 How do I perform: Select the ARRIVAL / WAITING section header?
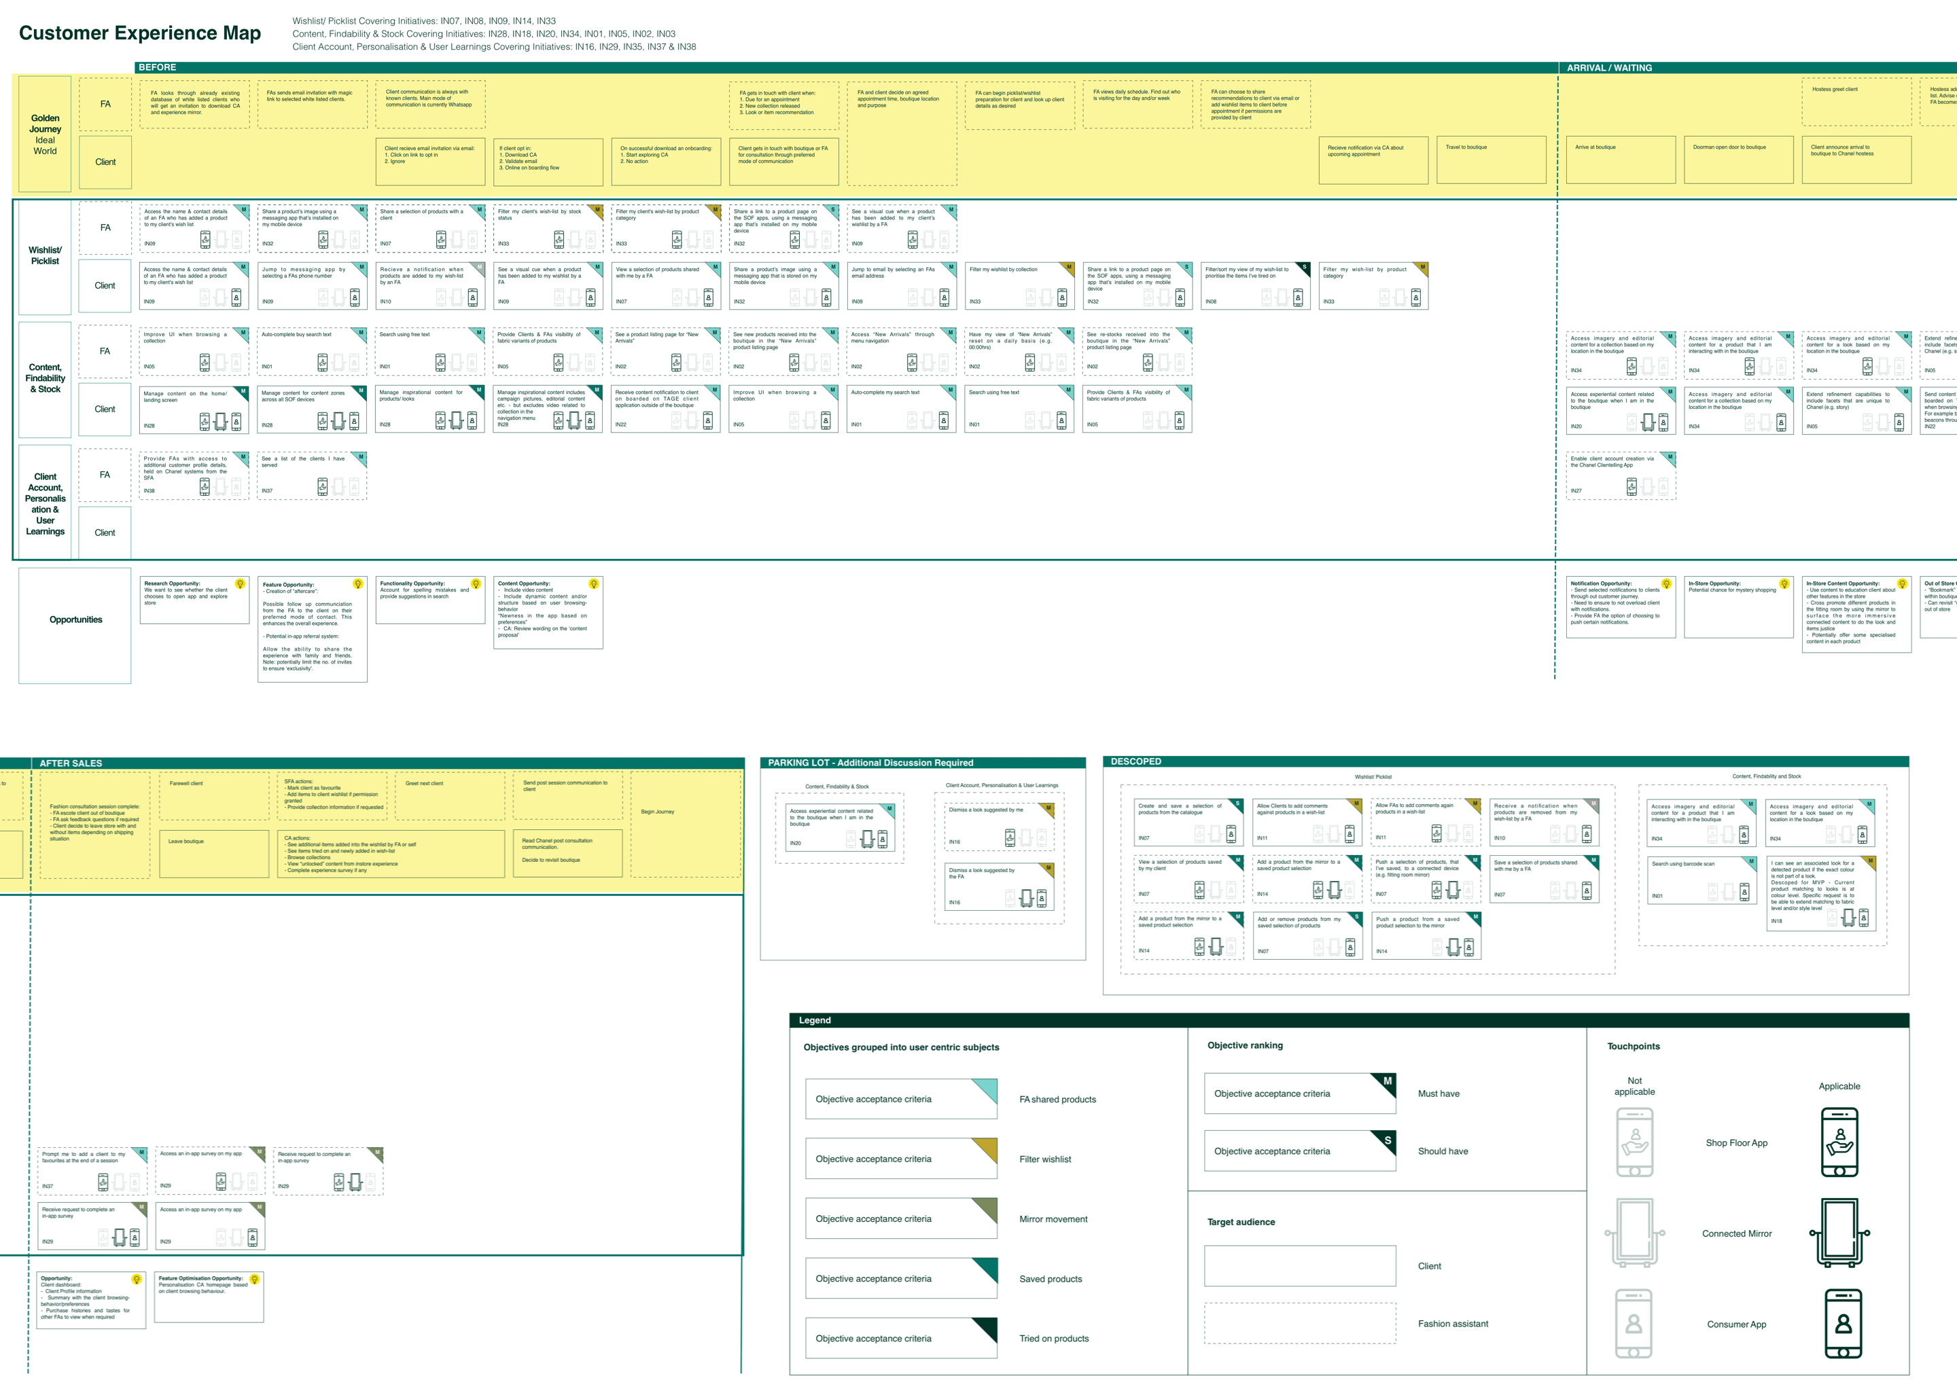tap(1757, 67)
